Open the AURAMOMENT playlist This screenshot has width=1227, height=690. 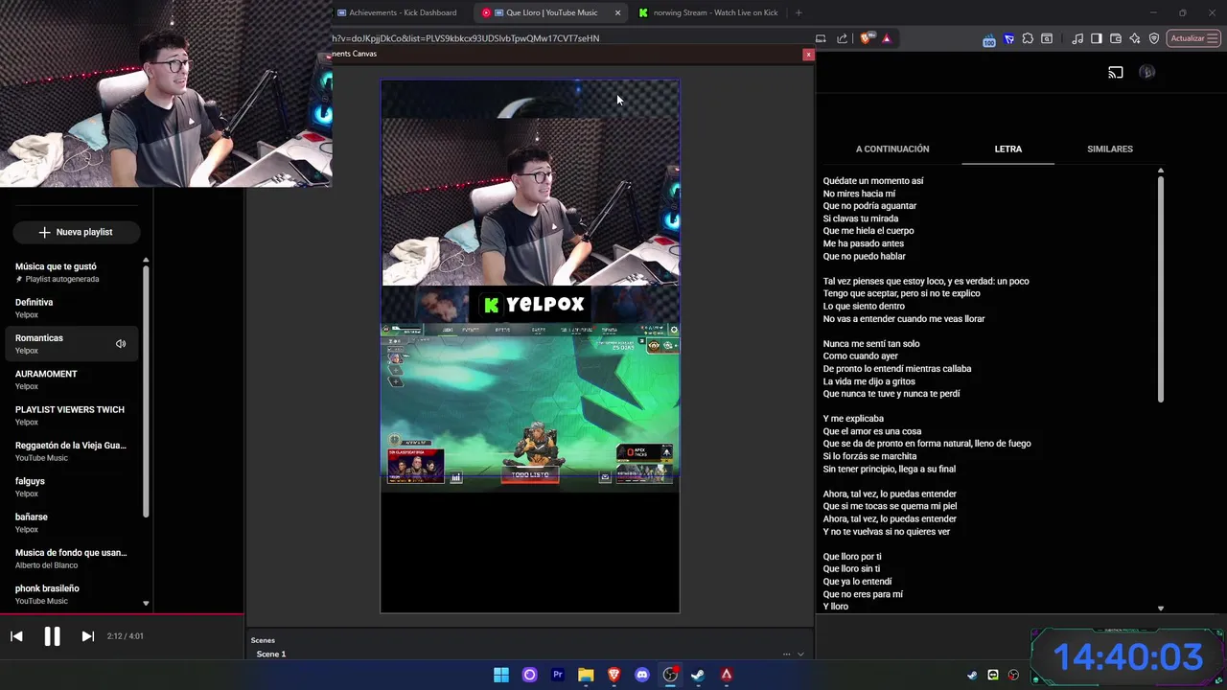pyautogui.click(x=72, y=379)
